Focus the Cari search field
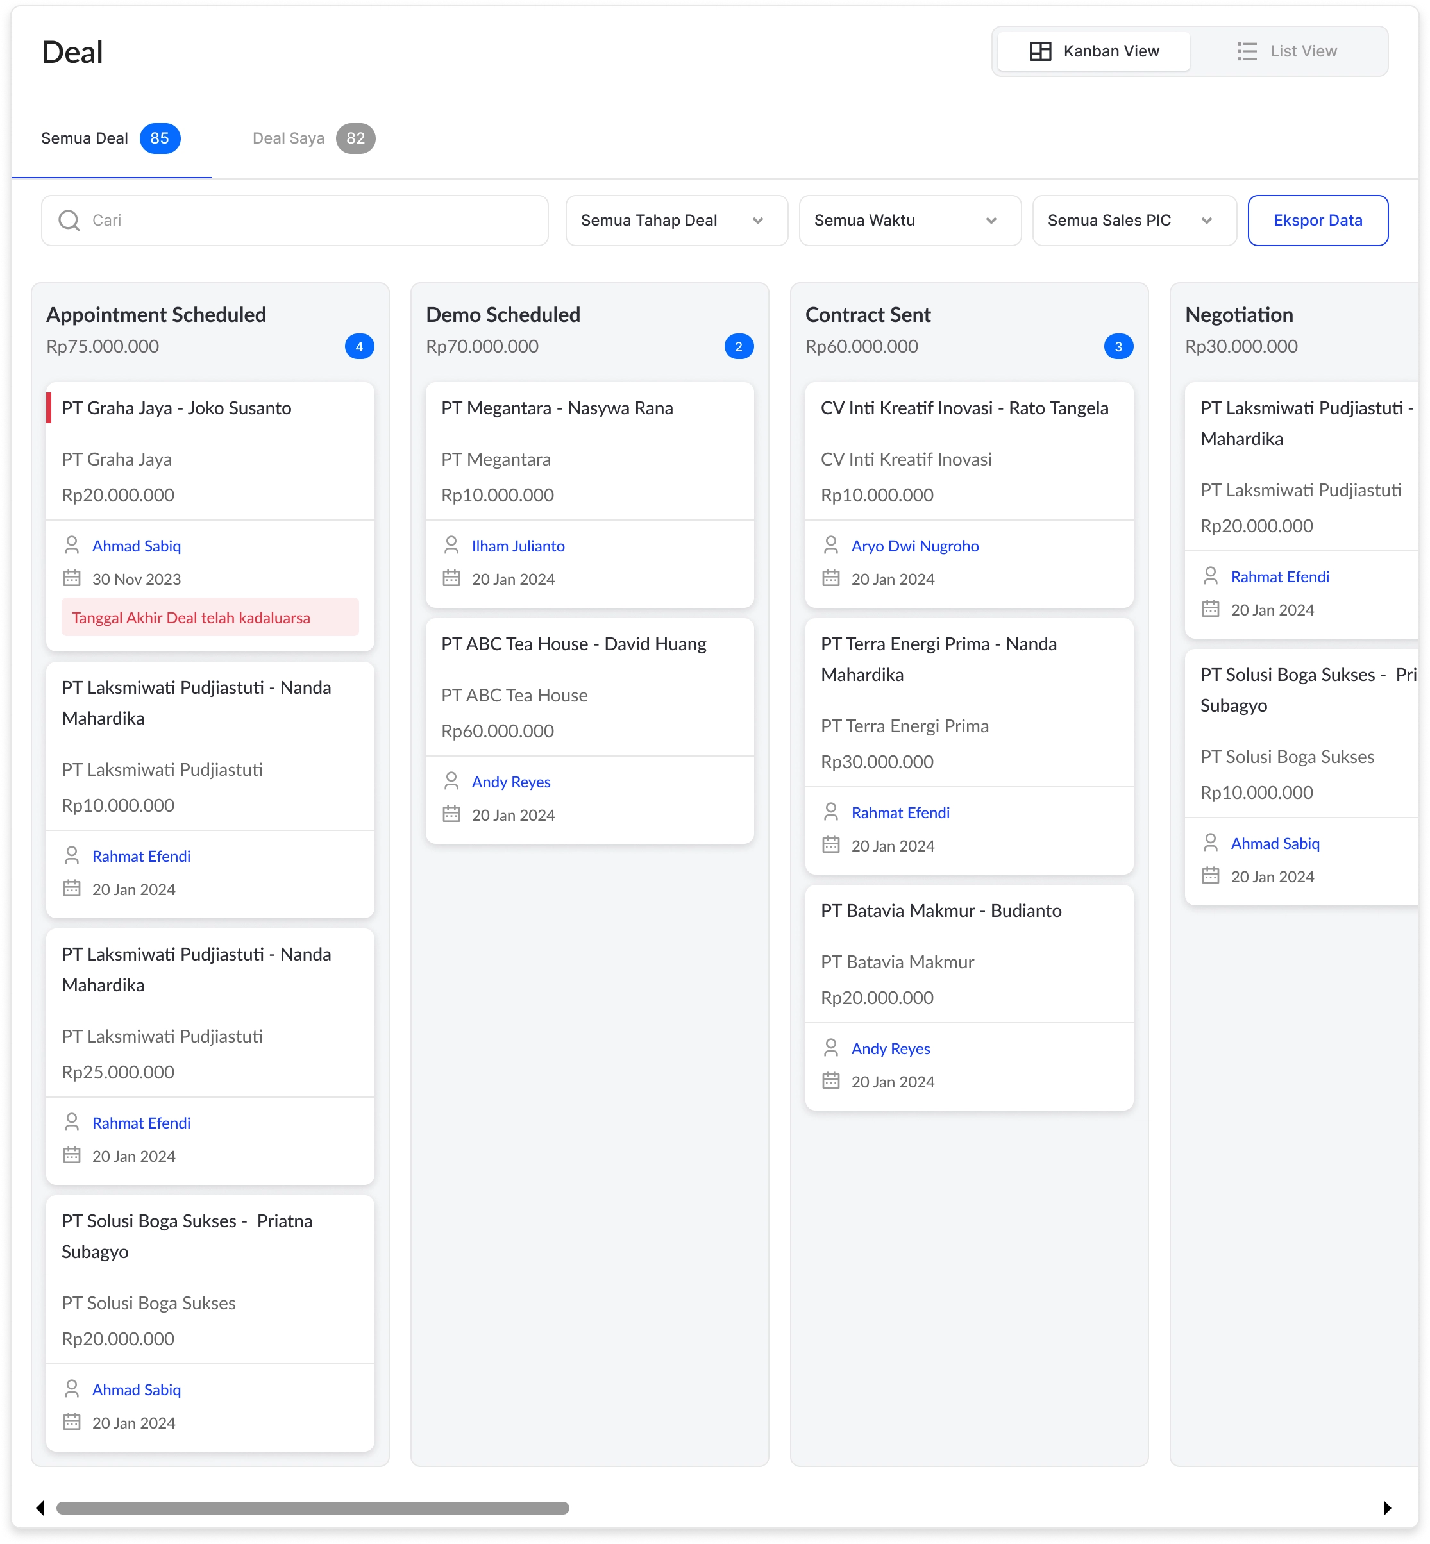Viewport: 1430px width, 1544px height. coord(310,221)
